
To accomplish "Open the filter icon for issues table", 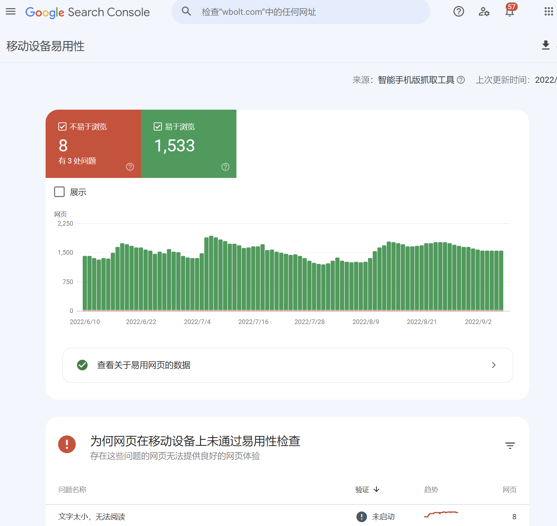I will [510, 446].
